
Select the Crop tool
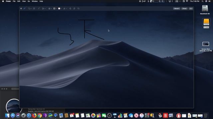pos(79,9)
